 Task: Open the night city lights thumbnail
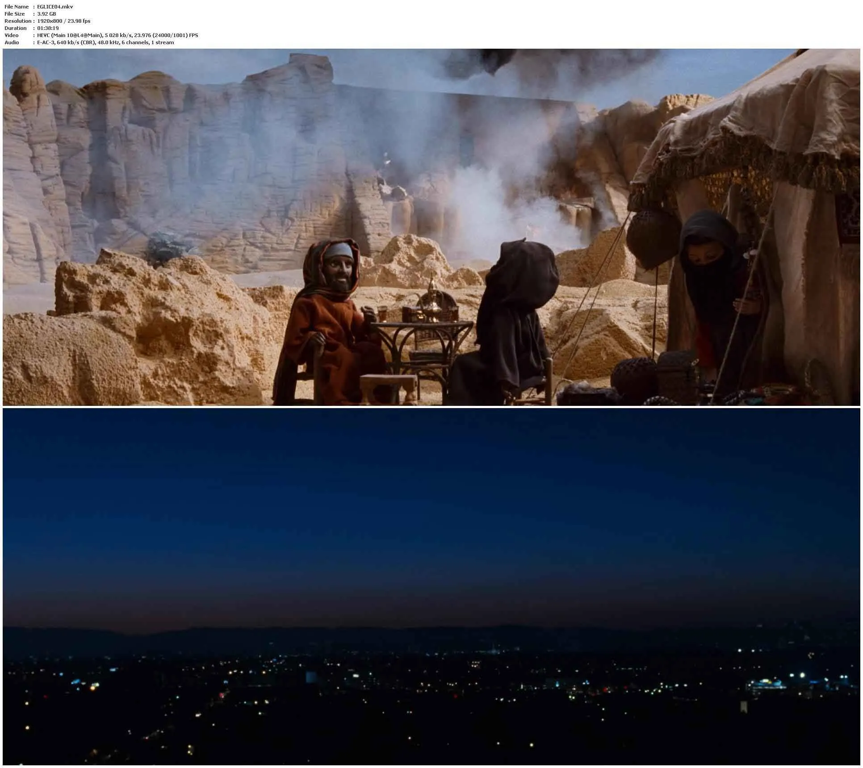(x=431, y=586)
